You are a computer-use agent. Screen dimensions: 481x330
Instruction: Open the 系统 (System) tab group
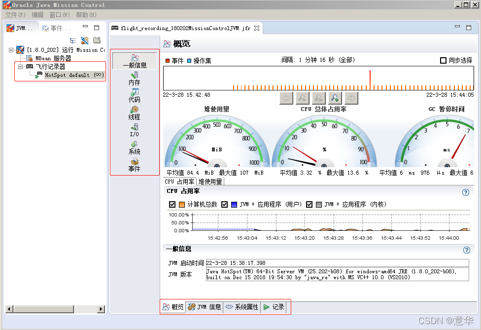pyautogui.click(x=135, y=147)
